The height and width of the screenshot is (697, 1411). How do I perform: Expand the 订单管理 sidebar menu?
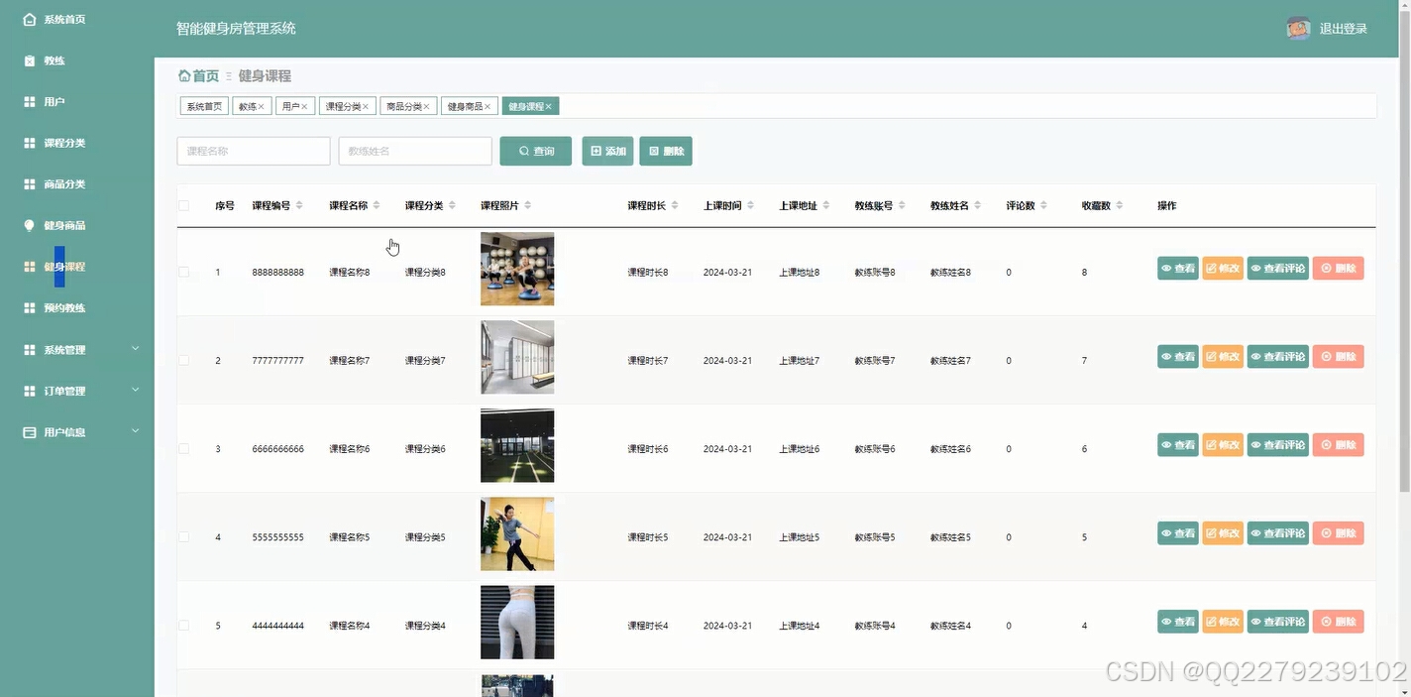[x=27, y=391]
